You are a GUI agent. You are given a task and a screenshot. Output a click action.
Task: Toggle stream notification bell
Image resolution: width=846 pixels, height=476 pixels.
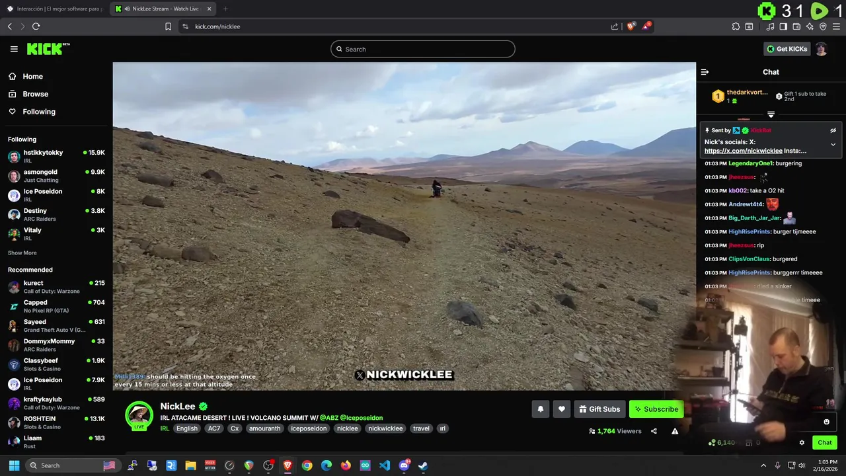coord(540,409)
